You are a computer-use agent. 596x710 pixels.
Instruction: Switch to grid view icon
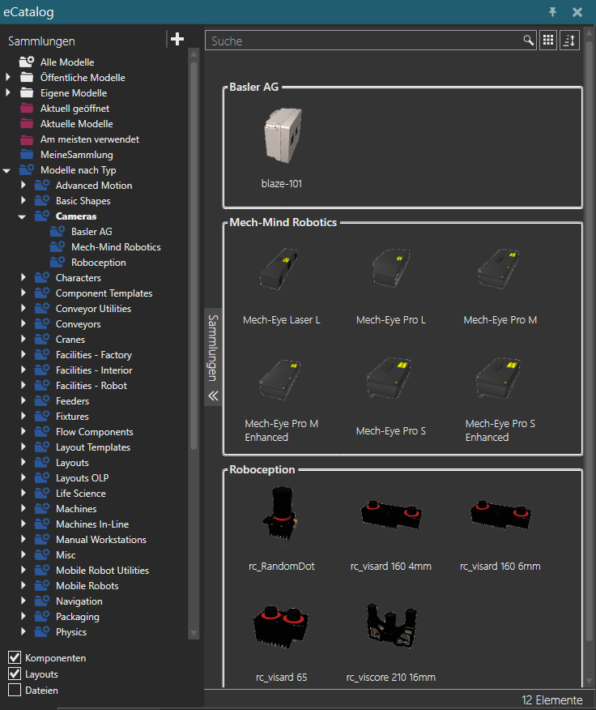pos(548,41)
